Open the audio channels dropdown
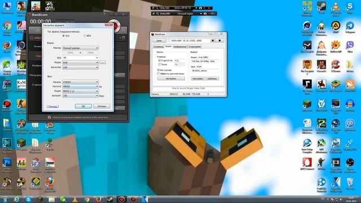This screenshot has width=361, height=203. coord(80,82)
